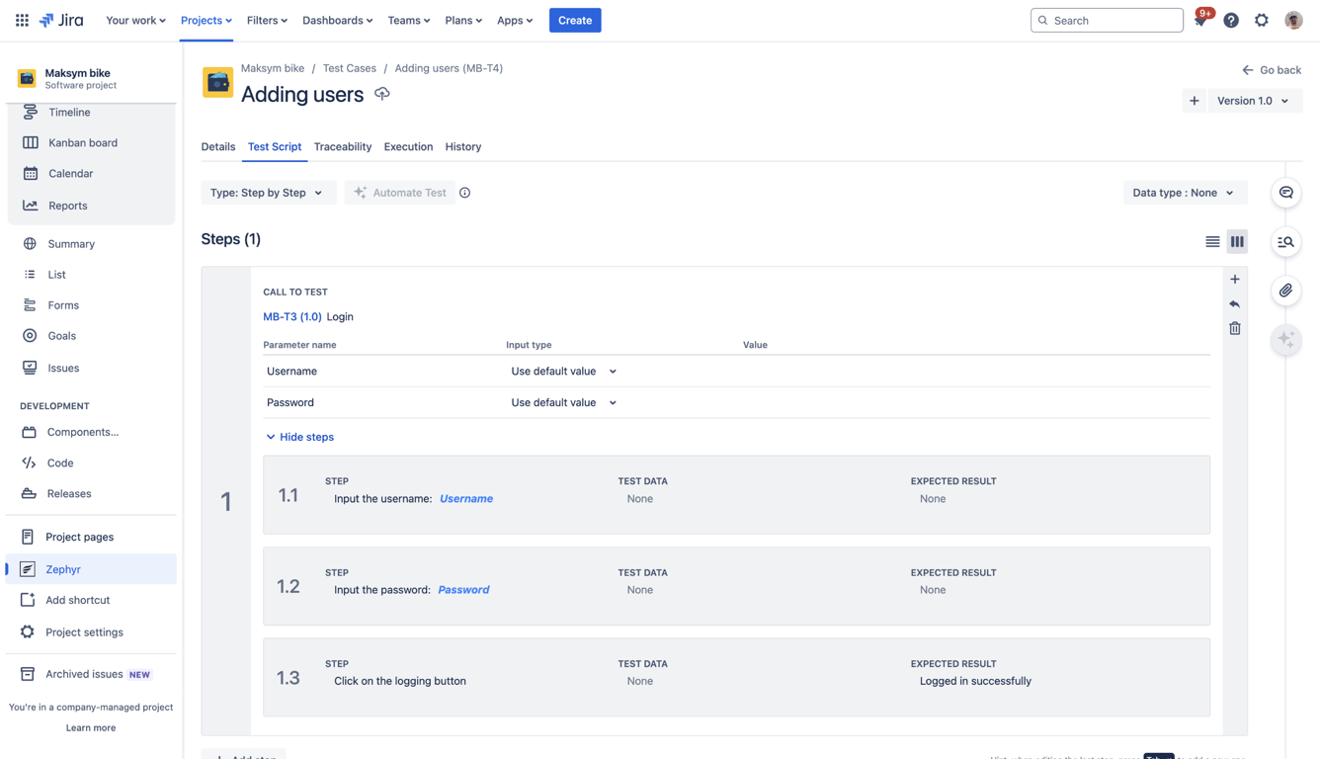Click in the Search field
1320x759 pixels.
tap(1107, 20)
